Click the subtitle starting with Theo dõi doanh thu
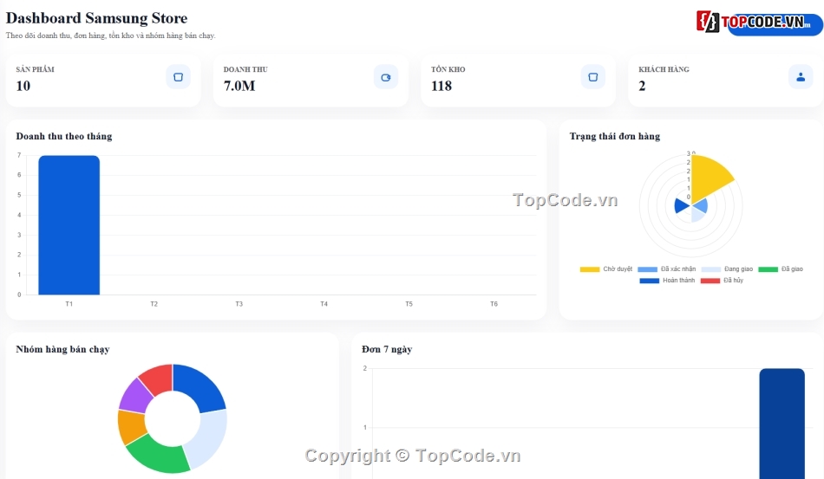This screenshot has width=824, height=479. 111,36
